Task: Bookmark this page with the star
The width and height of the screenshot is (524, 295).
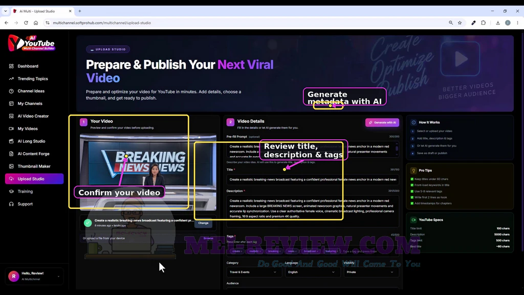Action: (460, 23)
